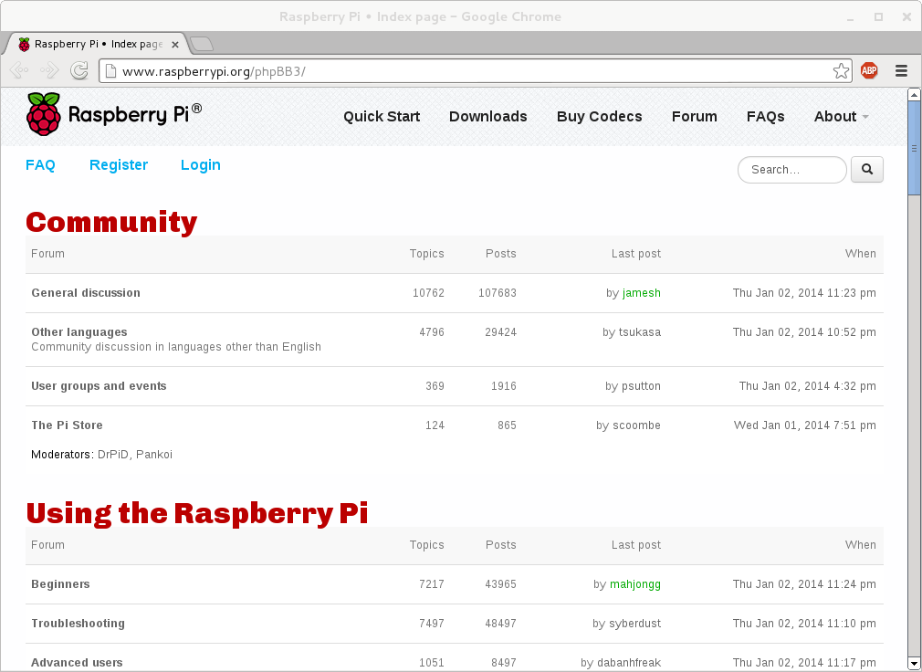The height and width of the screenshot is (672, 922).
Task: Open Troubleshooting forum
Action: click(79, 624)
